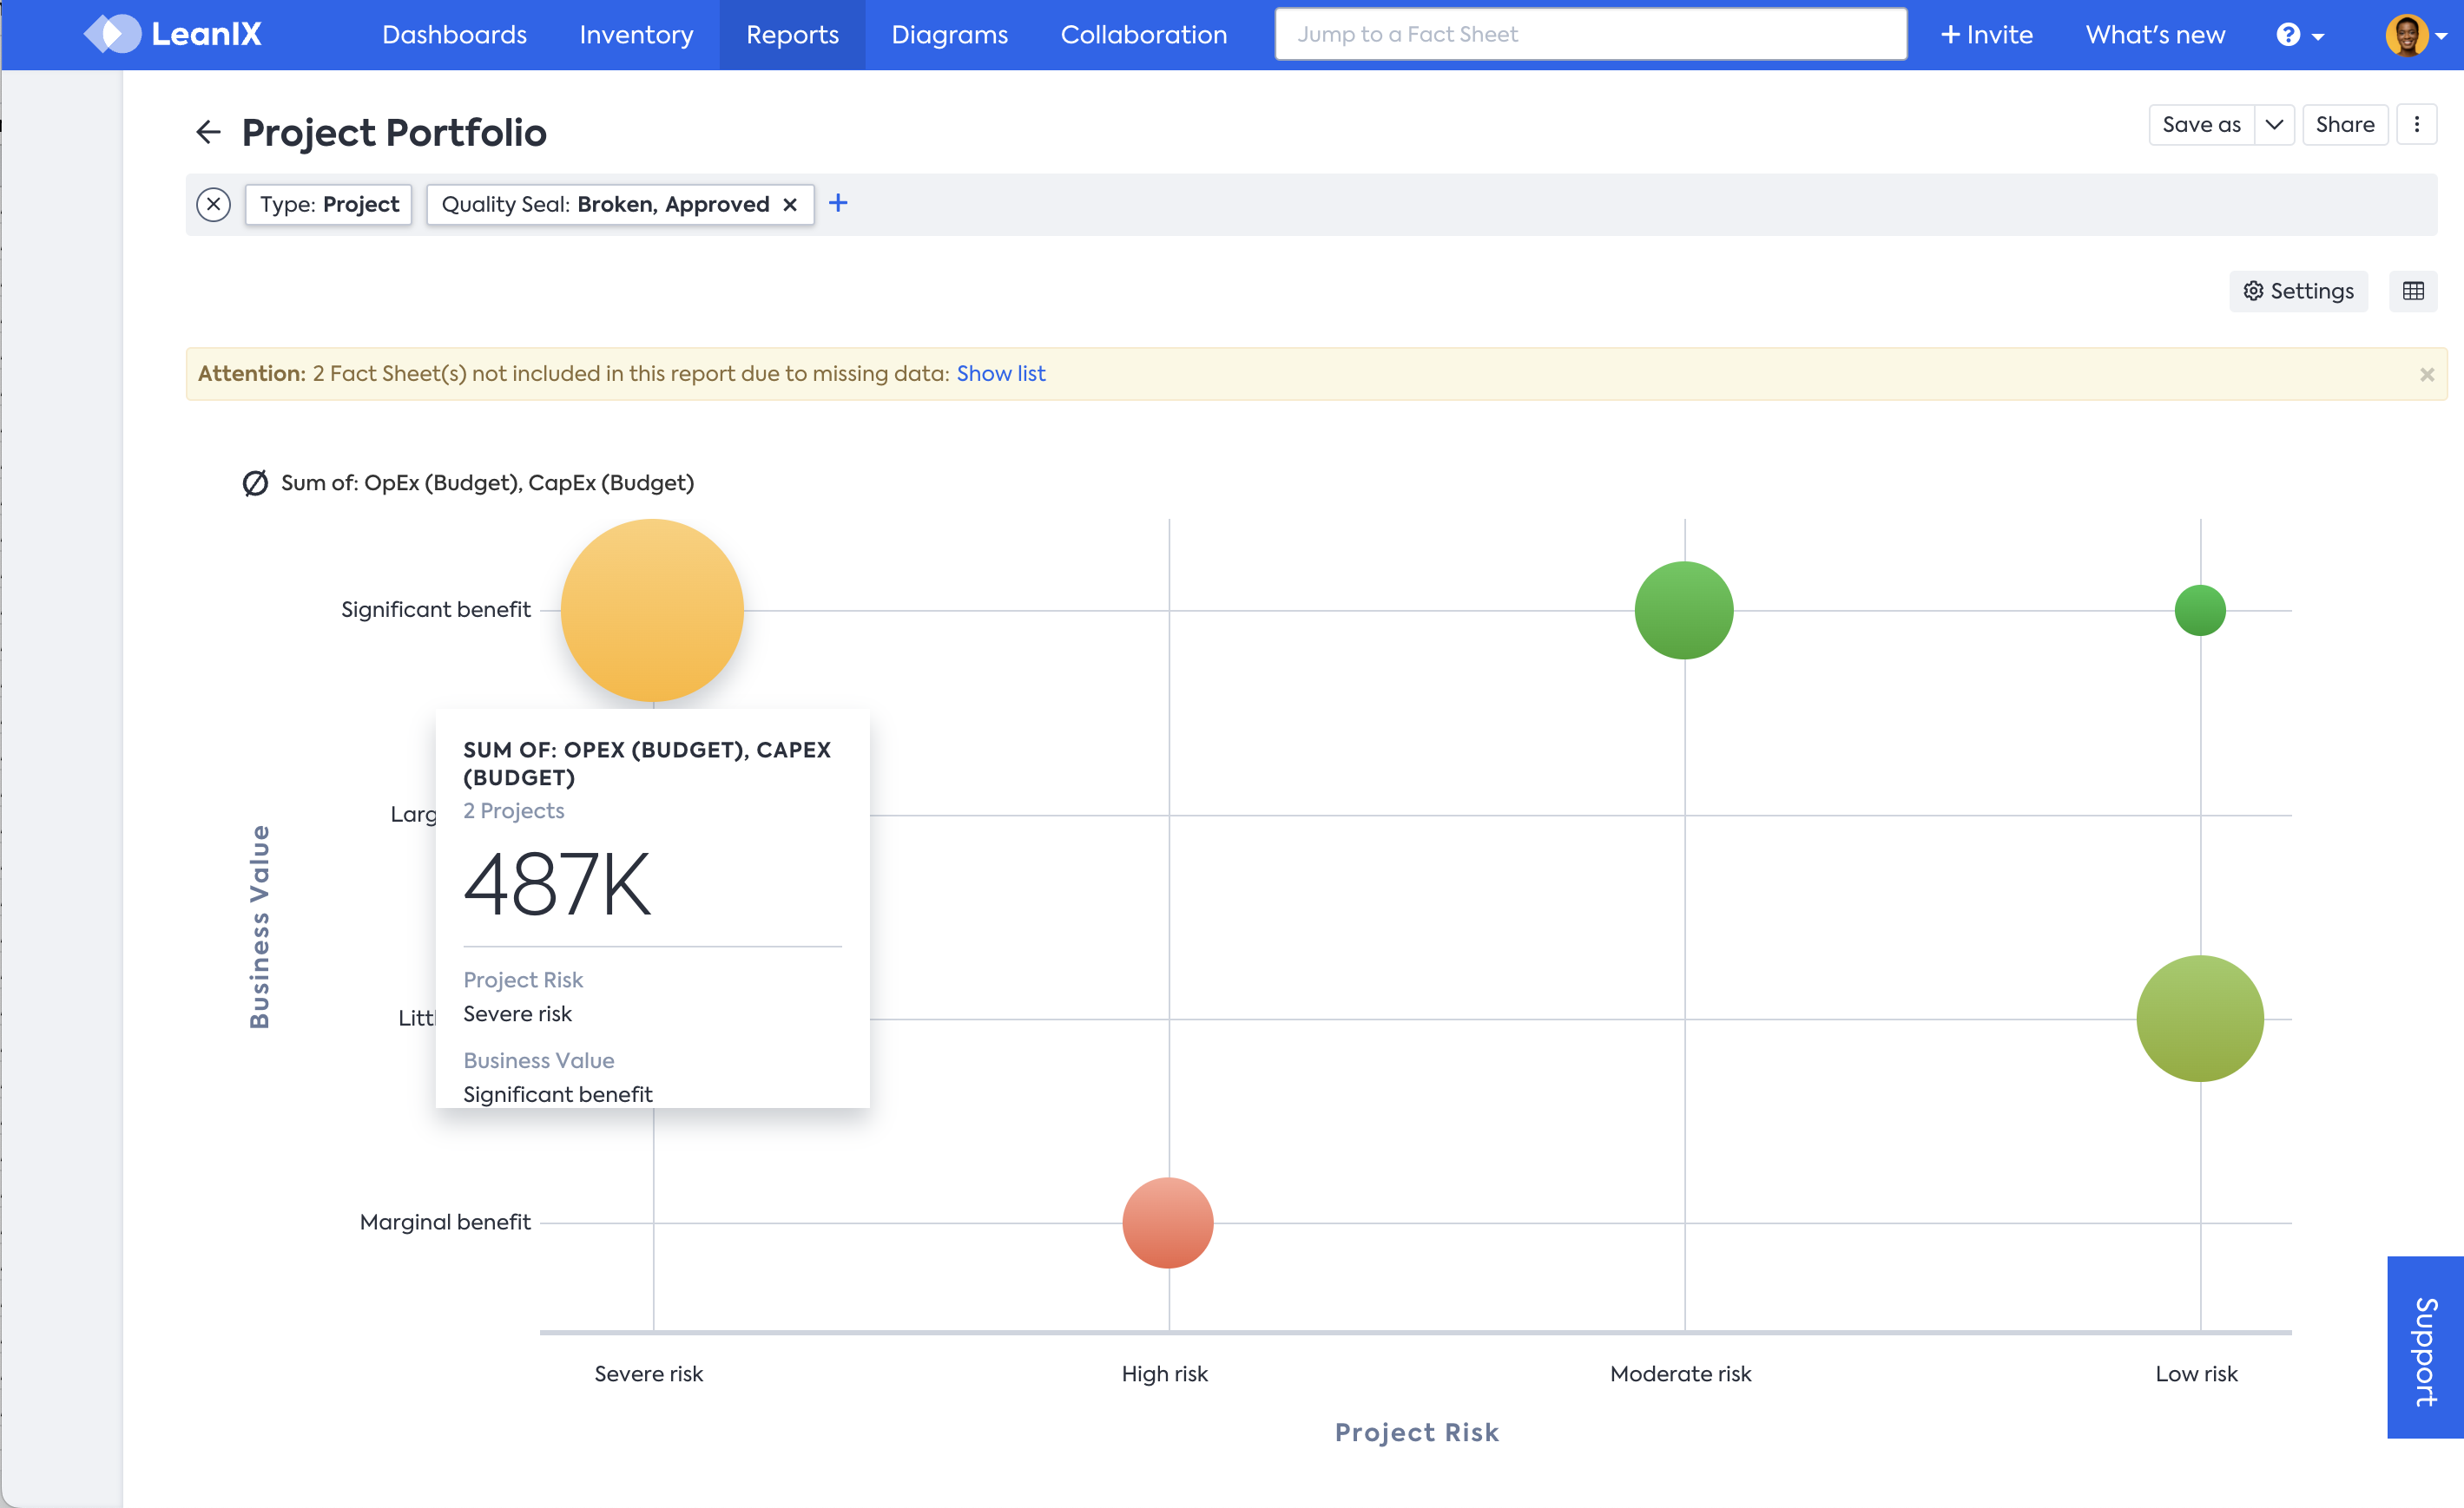Image resolution: width=2464 pixels, height=1508 pixels.
Task: Dismiss the attention warning banner
Action: [2426, 375]
